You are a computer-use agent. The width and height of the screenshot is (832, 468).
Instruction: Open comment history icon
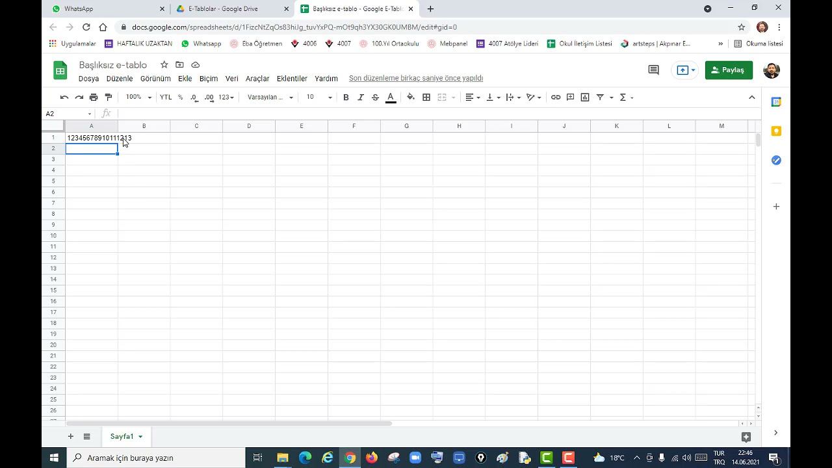pos(654,70)
